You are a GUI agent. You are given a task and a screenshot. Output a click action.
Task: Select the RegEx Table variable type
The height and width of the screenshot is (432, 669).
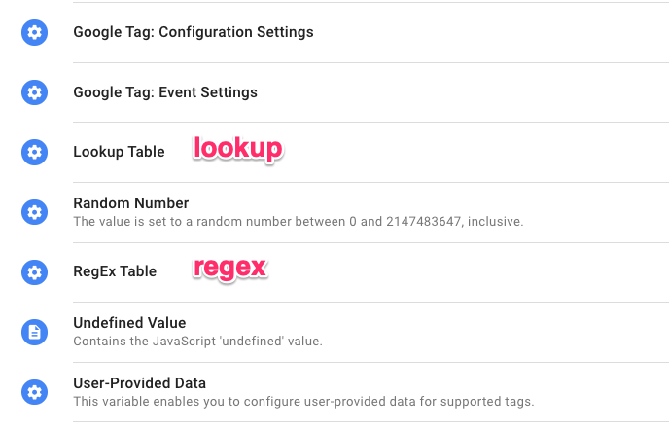[x=115, y=271]
